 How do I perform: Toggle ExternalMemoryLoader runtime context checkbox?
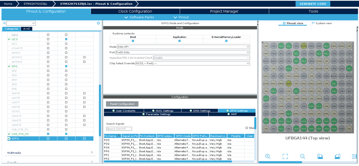226,41
